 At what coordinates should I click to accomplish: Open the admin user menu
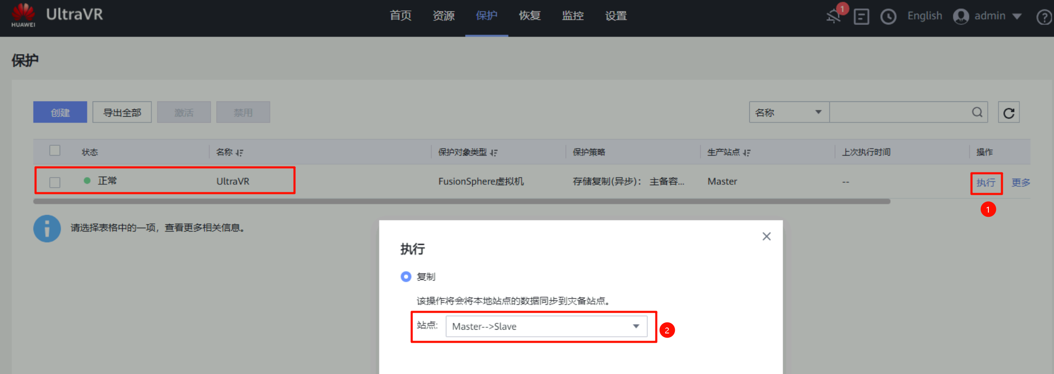988,16
